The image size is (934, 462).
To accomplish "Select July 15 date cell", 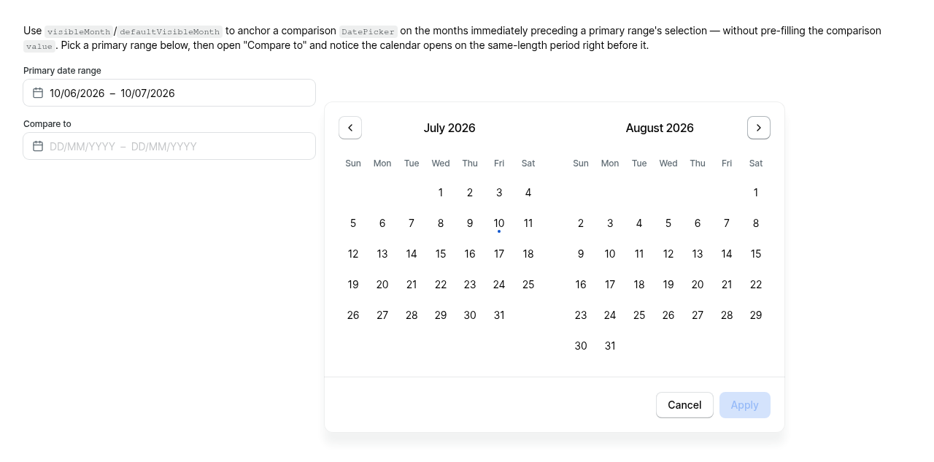I will tap(441, 254).
